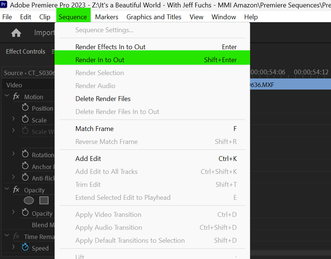Open the Edit menu

click(x=26, y=17)
